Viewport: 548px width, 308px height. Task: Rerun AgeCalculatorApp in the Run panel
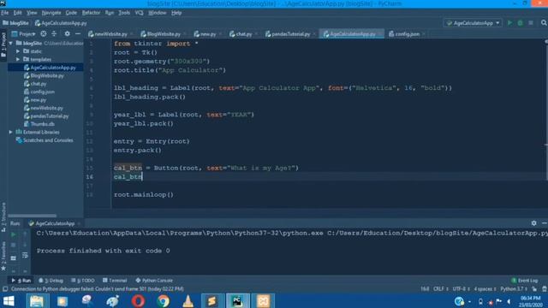[x=14, y=234]
